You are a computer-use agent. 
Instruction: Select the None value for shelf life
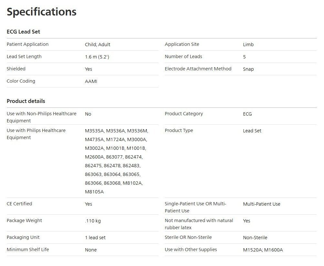[91, 250]
